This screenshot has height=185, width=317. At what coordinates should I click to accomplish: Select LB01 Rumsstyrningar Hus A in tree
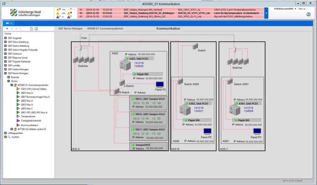[35, 97]
